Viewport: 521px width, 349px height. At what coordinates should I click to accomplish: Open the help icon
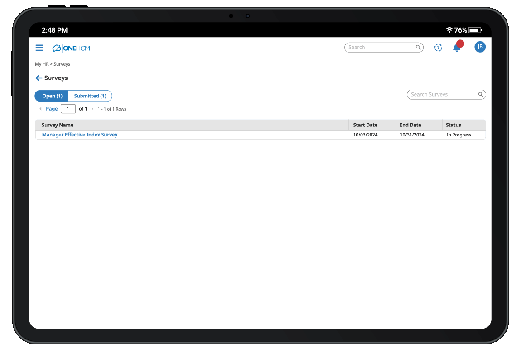[438, 47]
